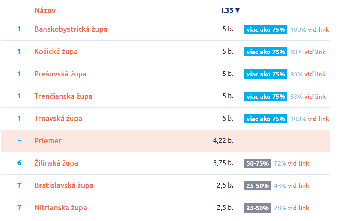Open Žilinská župa entry
Screen dimensions: 340x221
click(56, 163)
